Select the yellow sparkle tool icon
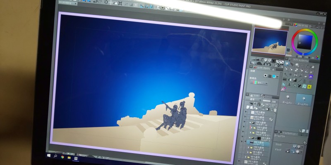This screenshot has height=165, width=331. click(x=309, y=87)
